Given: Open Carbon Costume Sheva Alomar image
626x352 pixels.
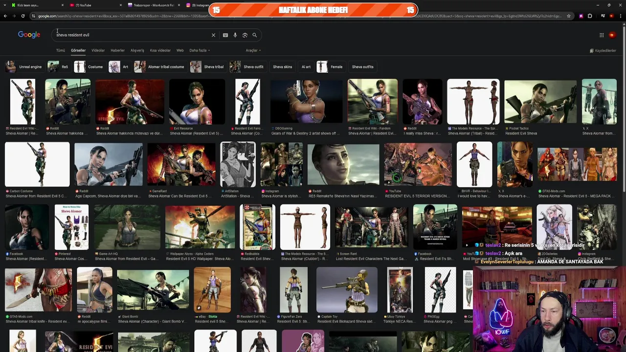Looking at the screenshot, I should [x=37, y=165].
